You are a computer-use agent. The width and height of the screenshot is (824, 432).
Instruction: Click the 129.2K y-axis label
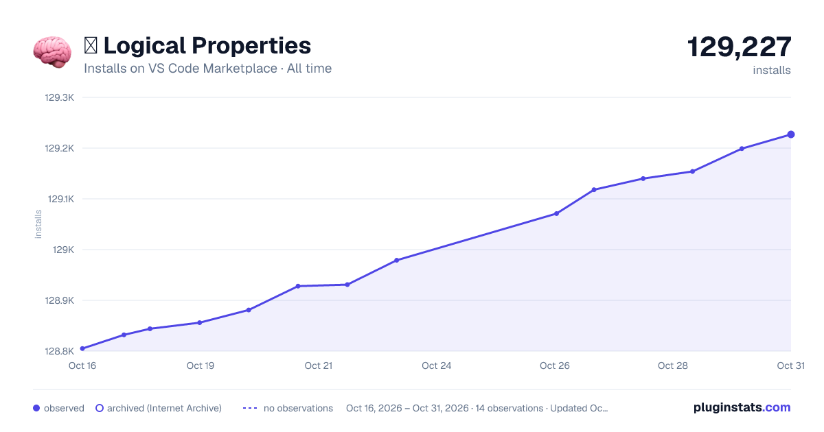[x=60, y=148]
